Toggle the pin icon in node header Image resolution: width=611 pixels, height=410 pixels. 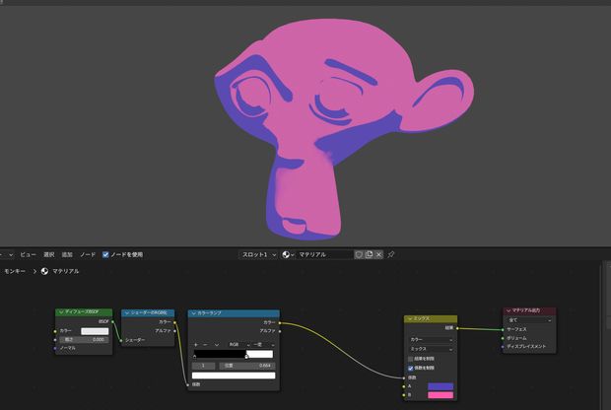391,254
